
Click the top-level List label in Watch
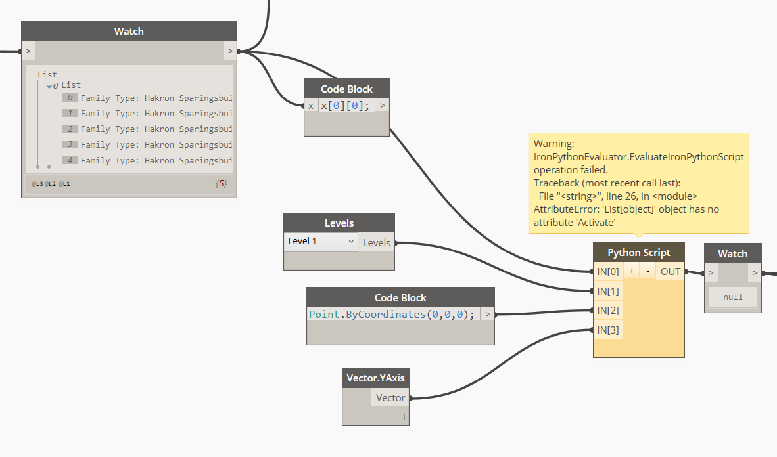pos(47,74)
